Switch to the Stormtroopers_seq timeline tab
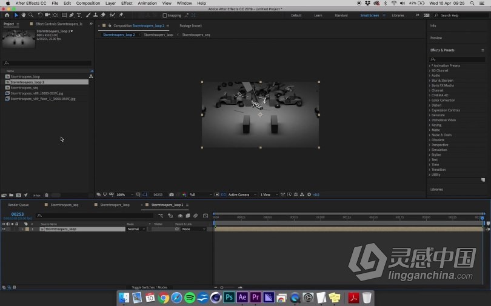The height and width of the screenshot is (306, 491). (64, 205)
